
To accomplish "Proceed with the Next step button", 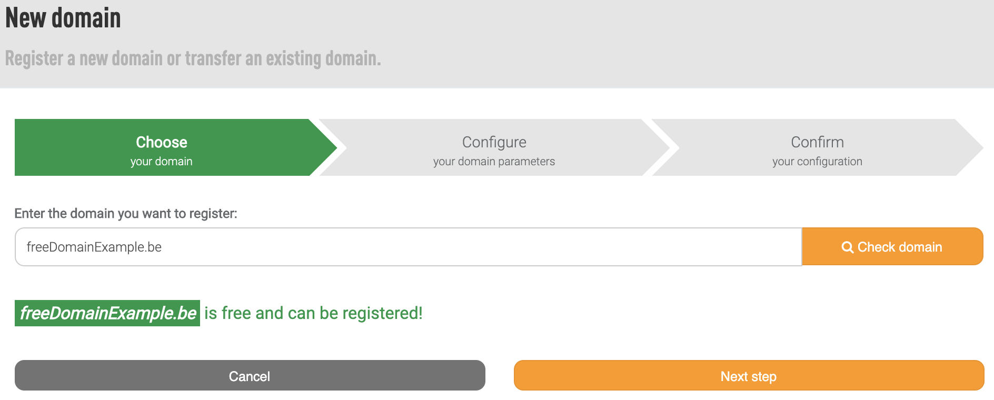I will click(749, 375).
